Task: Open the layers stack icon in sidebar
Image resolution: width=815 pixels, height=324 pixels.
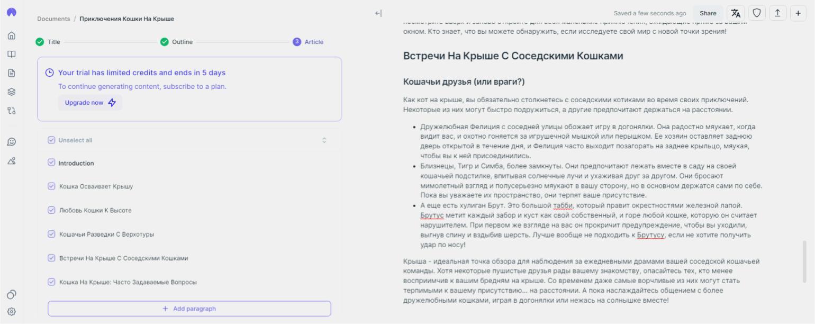Action: [x=12, y=92]
